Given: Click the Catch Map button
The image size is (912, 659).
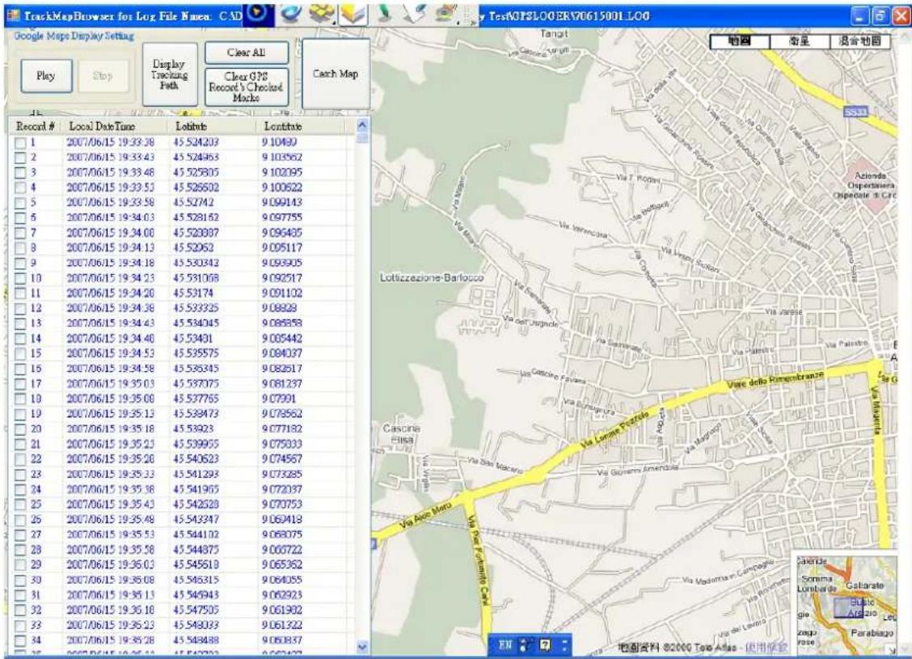Looking at the screenshot, I should click(336, 74).
